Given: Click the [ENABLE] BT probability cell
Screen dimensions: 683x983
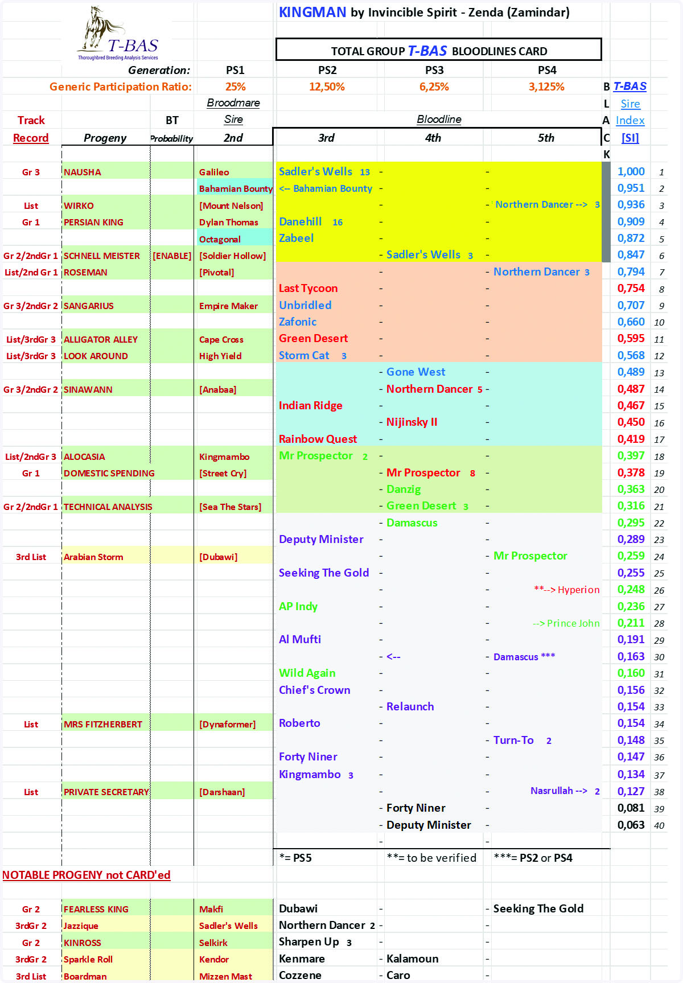Looking at the screenshot, I should tap(172, 256).
